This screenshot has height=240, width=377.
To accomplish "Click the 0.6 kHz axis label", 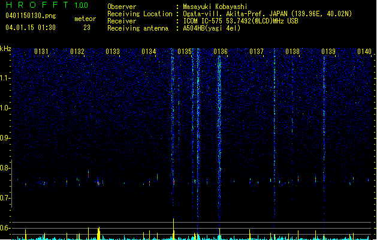I will pos(5,228).
